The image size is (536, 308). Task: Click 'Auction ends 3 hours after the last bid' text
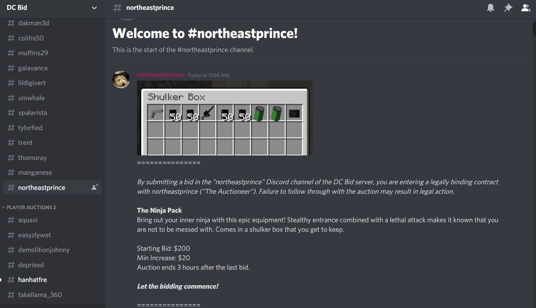193,267
